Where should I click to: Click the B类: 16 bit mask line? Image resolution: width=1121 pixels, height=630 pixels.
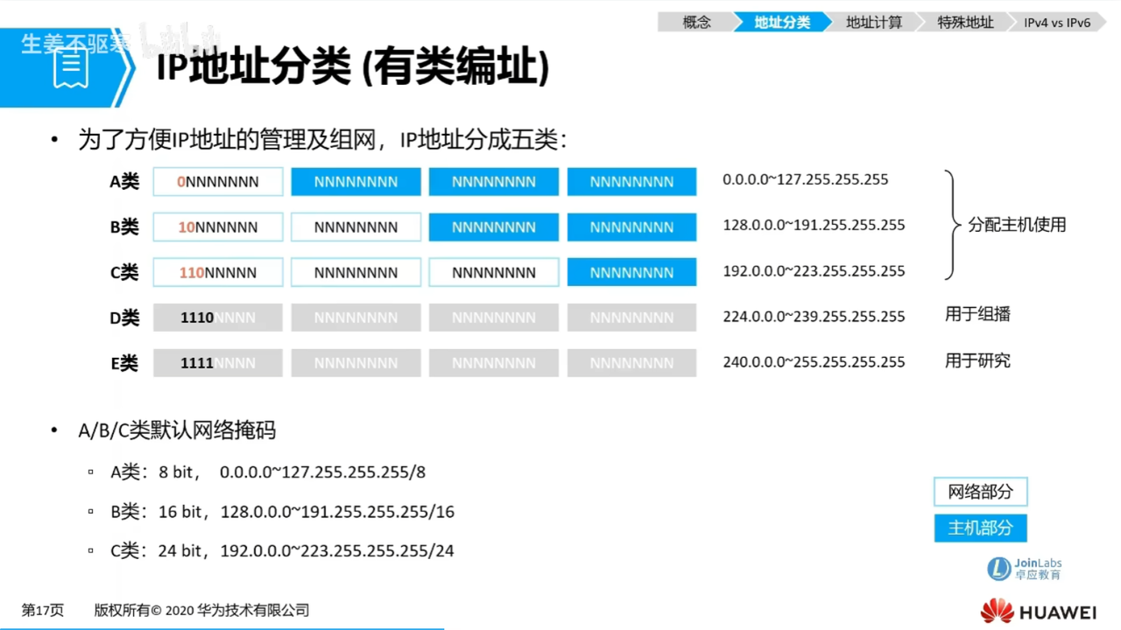(x=282, y=512)
